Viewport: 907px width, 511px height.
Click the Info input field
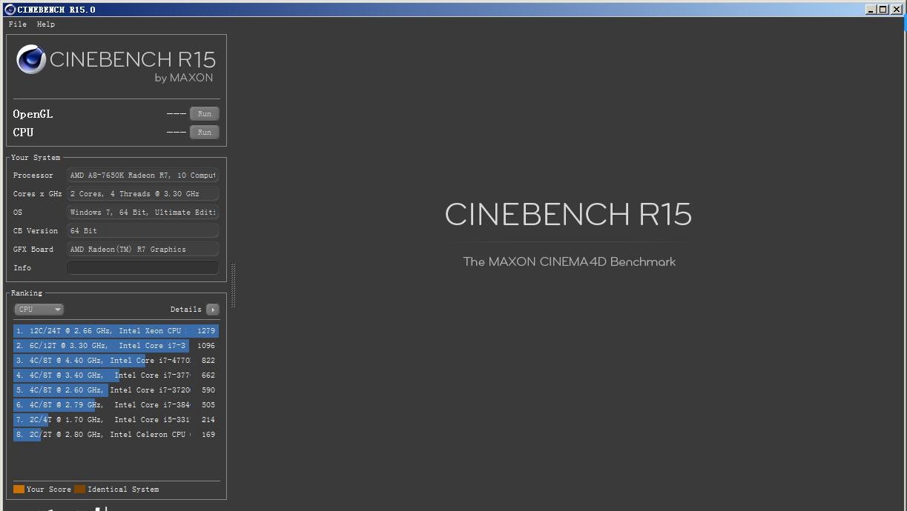[x=143, y=268]
